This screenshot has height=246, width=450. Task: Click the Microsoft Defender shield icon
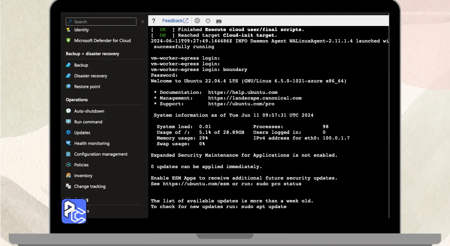[x=68, y=40]
